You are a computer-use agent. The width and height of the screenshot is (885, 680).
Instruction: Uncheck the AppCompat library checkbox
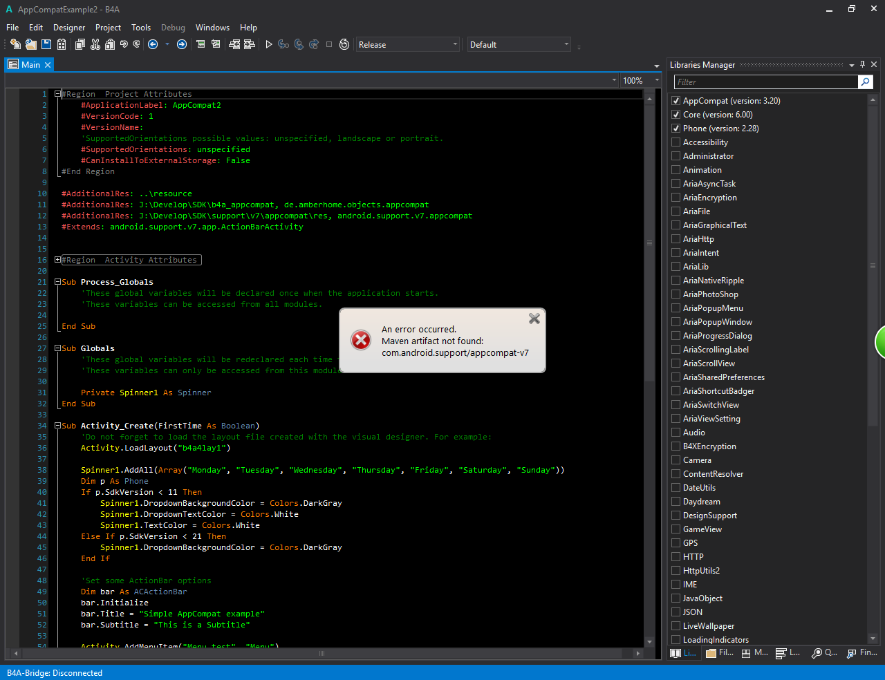(676, 101)
